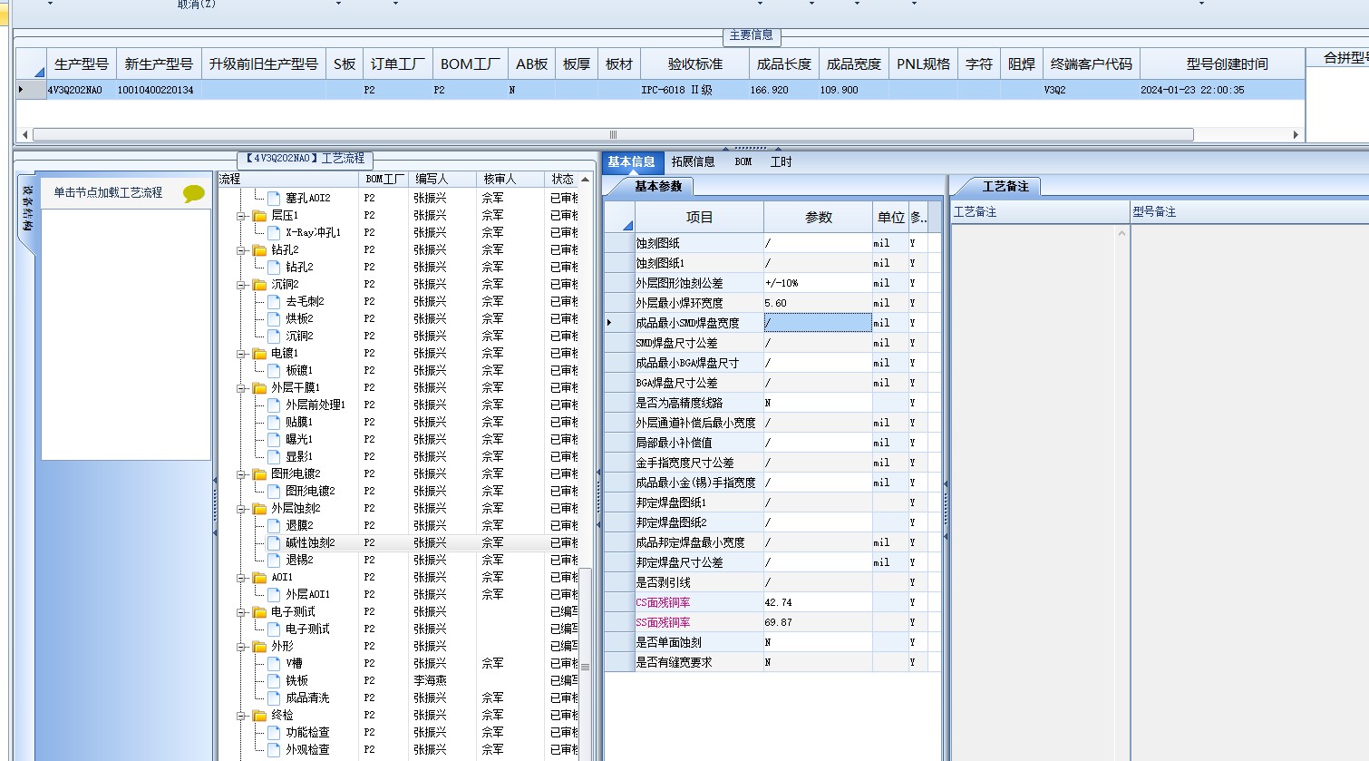Collapse the AOI1 tree node
Image resolution: width=1369 pixels, height=761 pixels.
[242, 578]
